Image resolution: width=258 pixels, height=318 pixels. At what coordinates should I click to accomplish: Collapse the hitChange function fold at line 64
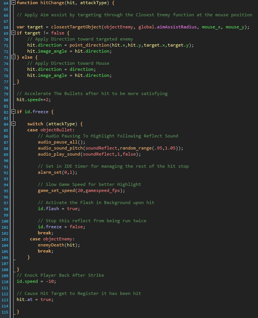[x=13, y=3]
